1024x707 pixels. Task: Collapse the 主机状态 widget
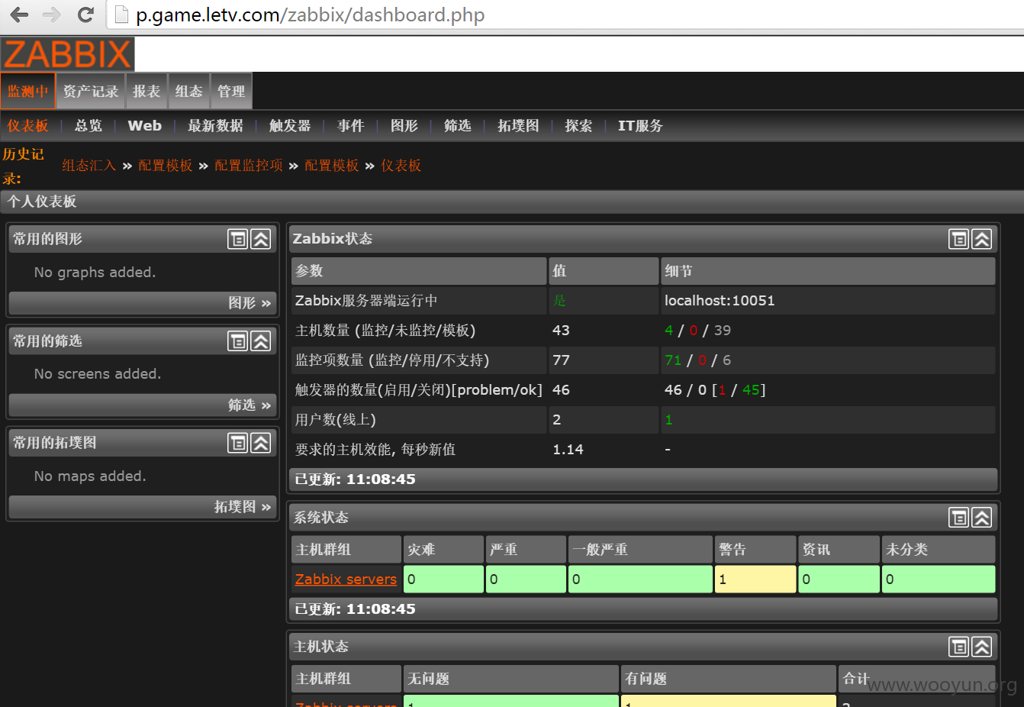point(982,647)
